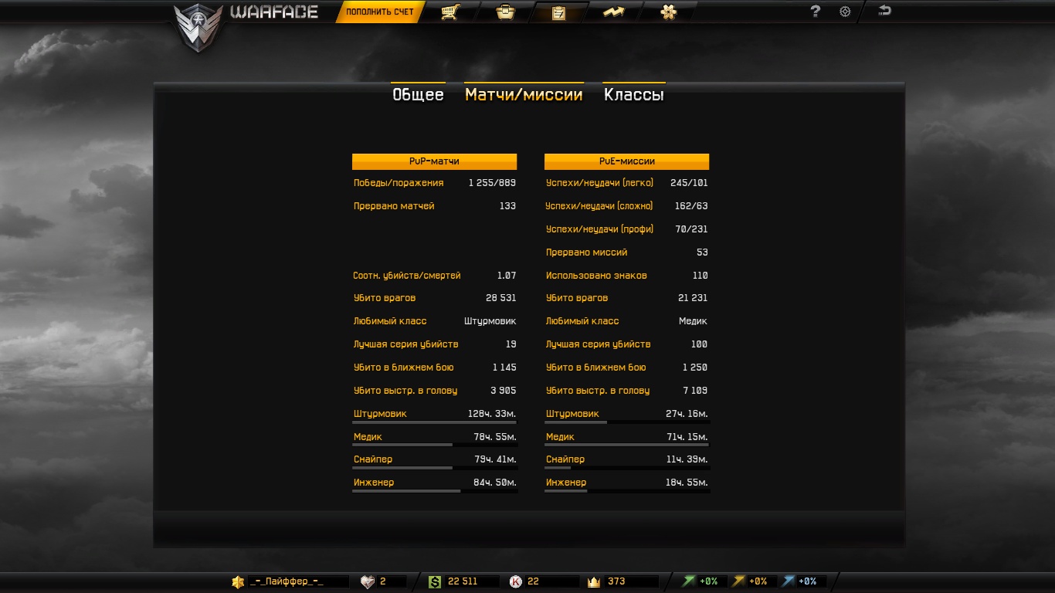The image size is (1055, 593).
Task: Click the PvE favorite class Медик value
Action: [x=693, y=321]
